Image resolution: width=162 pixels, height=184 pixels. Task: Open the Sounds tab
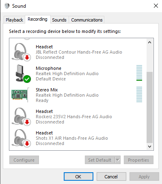(x=59, y=20)
